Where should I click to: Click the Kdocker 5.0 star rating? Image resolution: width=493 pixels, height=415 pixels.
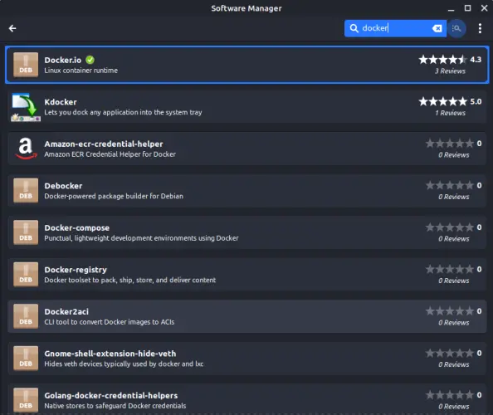pos(450,101)
